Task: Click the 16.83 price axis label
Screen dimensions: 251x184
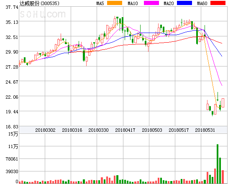Action: point(12,127)
